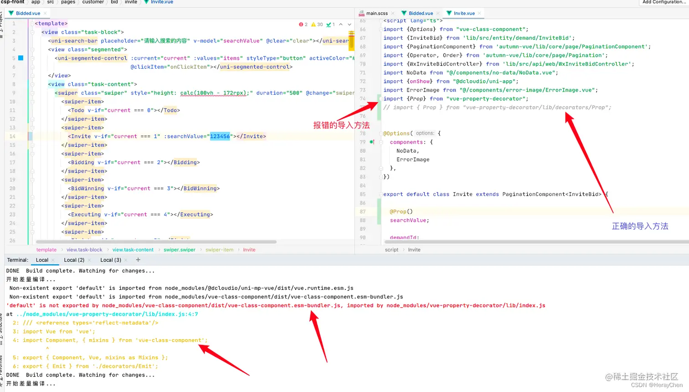
Task: Click the red 'default' is not exported error line
Action: (x=276, y=305)
